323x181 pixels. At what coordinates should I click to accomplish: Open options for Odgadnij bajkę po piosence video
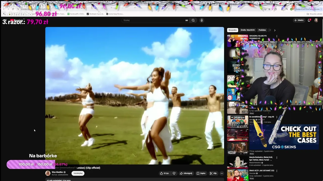[x=277, y=36]
